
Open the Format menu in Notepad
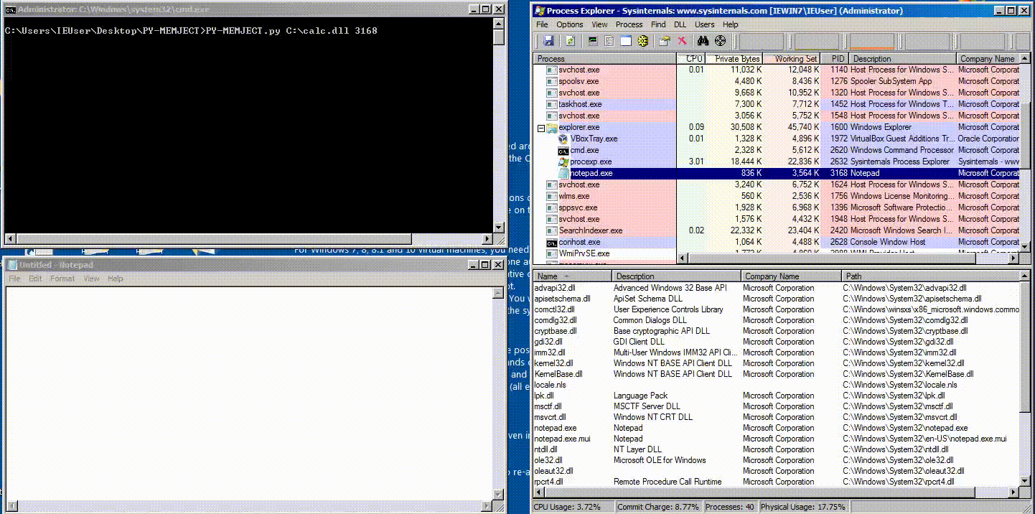tap(62, 279)
